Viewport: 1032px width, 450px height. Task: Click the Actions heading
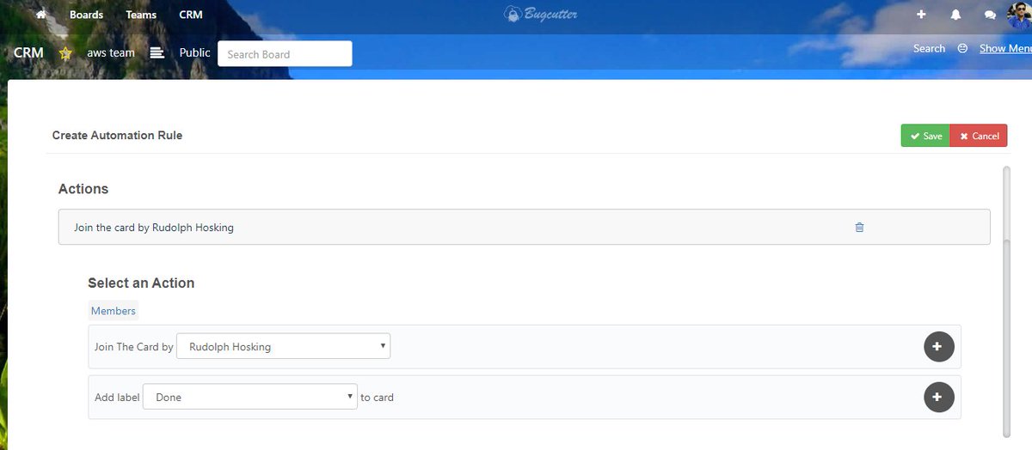pos(83,189)
